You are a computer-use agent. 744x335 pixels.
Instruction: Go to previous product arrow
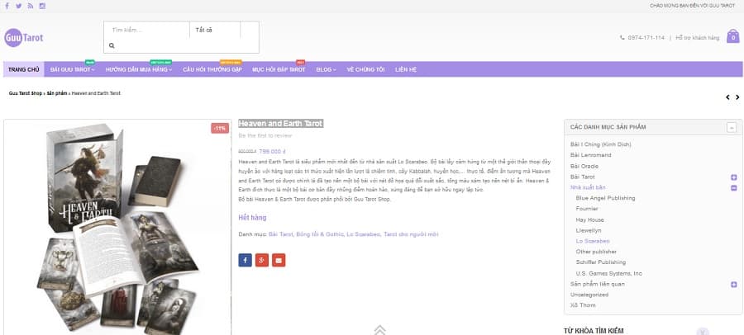[727, 97]
